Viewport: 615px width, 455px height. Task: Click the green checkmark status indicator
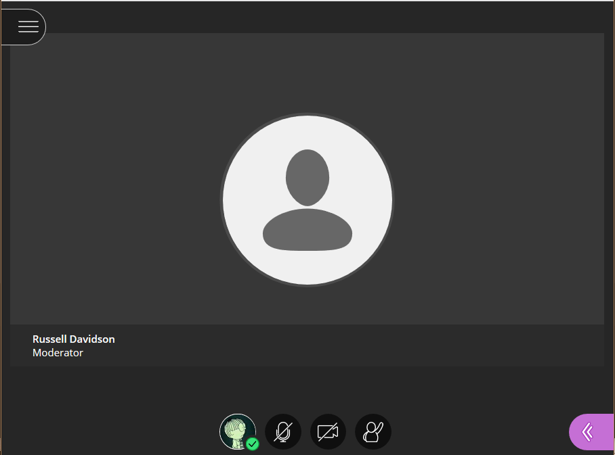tap(251, 444)
